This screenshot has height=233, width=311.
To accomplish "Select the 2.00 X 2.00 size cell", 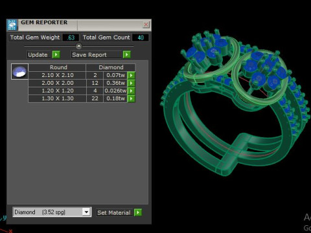I will pyautogui.click(x=57, y=83).
